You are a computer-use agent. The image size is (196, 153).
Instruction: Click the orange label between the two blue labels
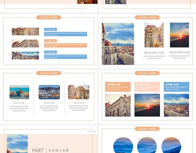click(51, 41)
